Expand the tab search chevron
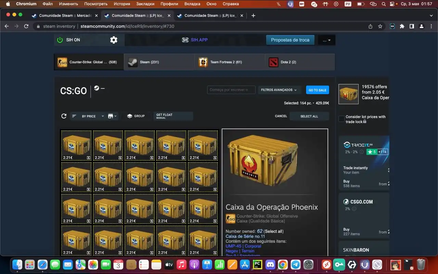This screenshot has height=274, width=438. 431,15
